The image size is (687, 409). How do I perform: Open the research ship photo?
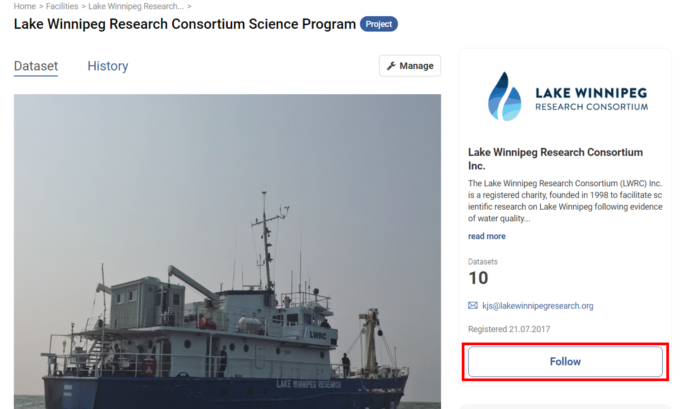click(227, 251)
